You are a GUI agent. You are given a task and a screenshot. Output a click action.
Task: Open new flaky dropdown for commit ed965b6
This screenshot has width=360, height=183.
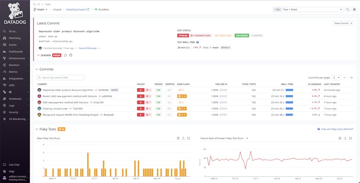click(182, 96)
